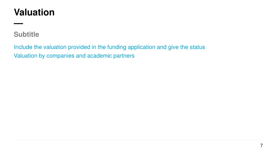Click the word "application"
Screen dimensions: 276x155
click(142, 47)
